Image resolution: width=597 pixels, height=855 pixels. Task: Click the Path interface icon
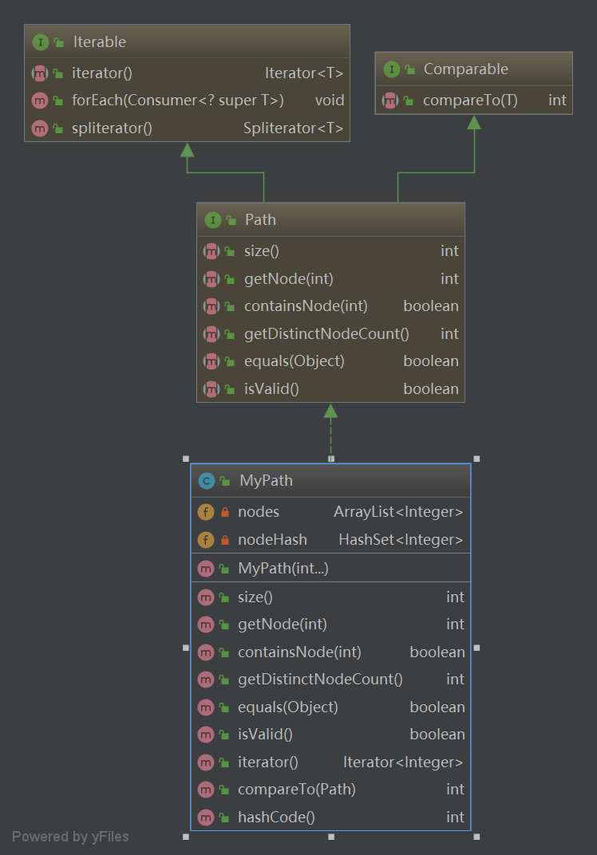[x=212, y=220]
